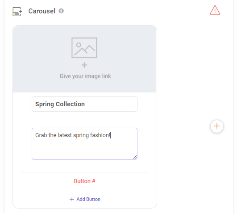
Task: Click empty space below description text in textarea
Action: pos(84,149)
